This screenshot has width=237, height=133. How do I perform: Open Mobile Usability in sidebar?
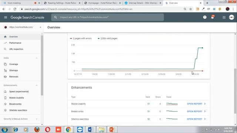(20, 98)
